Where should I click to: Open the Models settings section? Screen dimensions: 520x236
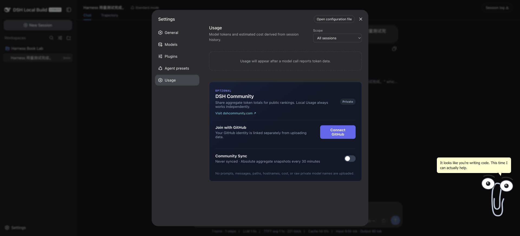click(x=177, y=45)
